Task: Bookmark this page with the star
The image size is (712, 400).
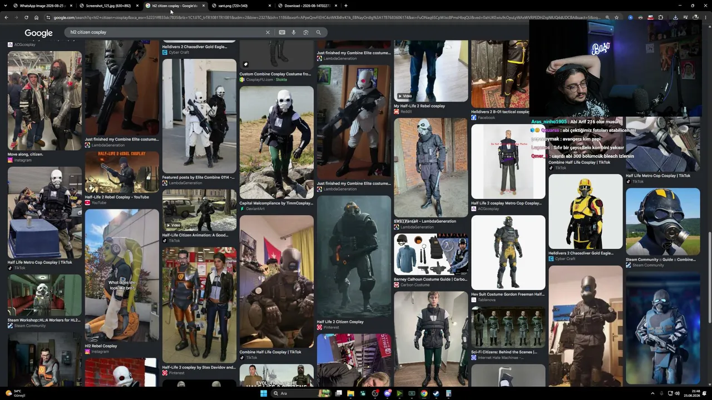Action: pyautogui.click(x=616, y=17)
